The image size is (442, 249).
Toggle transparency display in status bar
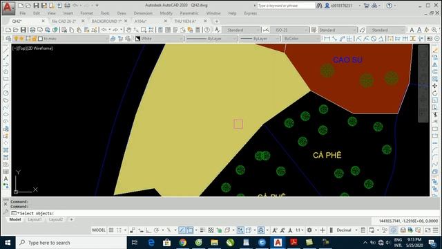[211, 230]
